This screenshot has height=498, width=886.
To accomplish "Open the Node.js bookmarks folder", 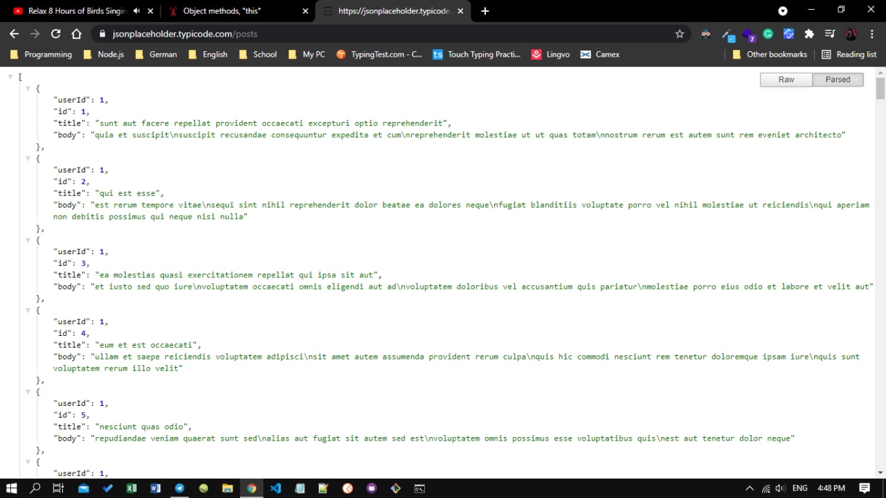I will click(x=104, y=54).
